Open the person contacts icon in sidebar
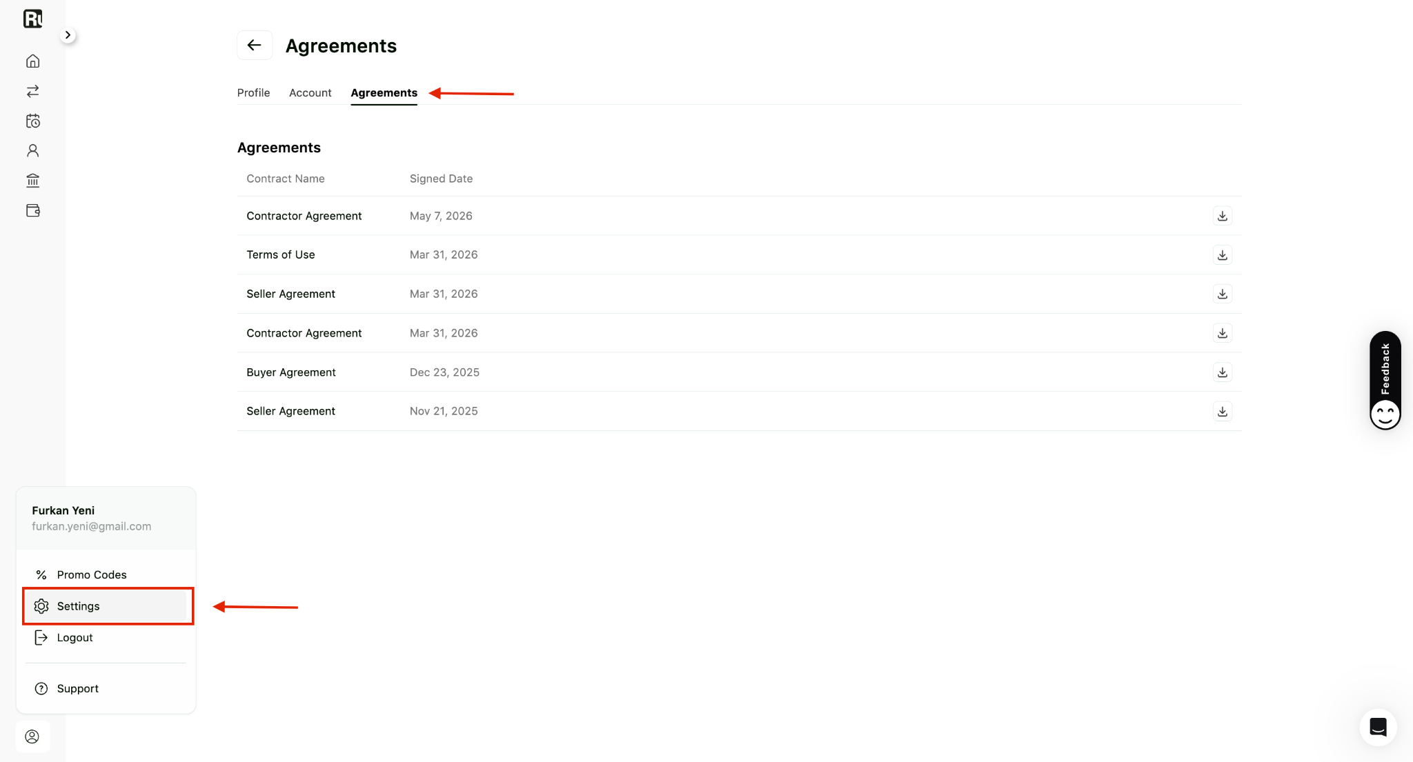 [32, 151]
